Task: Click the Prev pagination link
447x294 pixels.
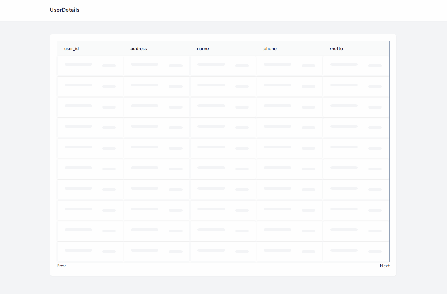Action: (x=61, y=266)
